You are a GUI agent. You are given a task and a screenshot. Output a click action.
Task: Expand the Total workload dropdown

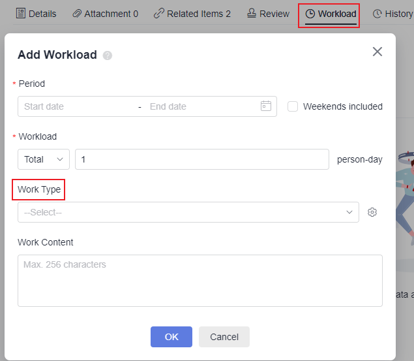coord(44,159)
